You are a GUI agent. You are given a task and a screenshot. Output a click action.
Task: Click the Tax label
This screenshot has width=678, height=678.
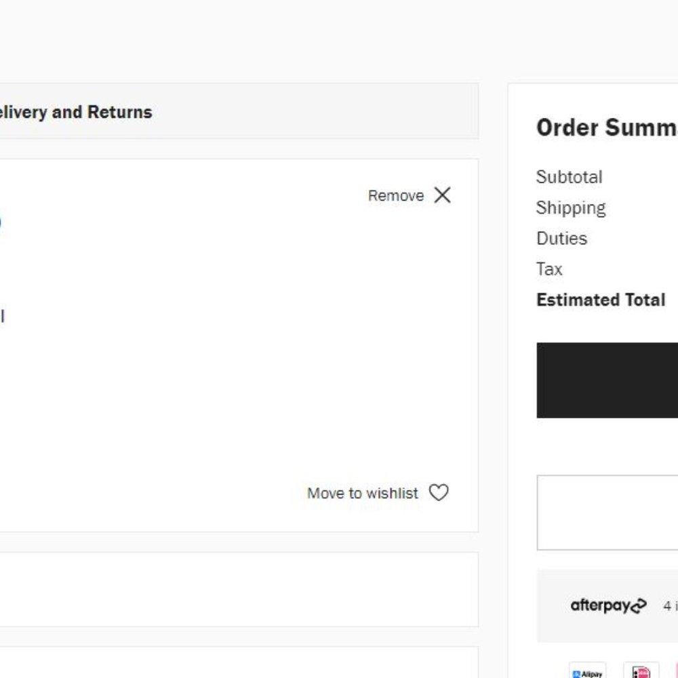tap(549, 269)
